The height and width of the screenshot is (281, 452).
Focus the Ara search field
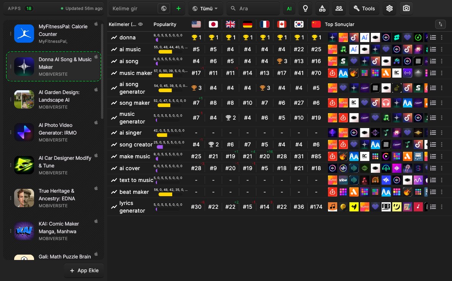[253, 8]
